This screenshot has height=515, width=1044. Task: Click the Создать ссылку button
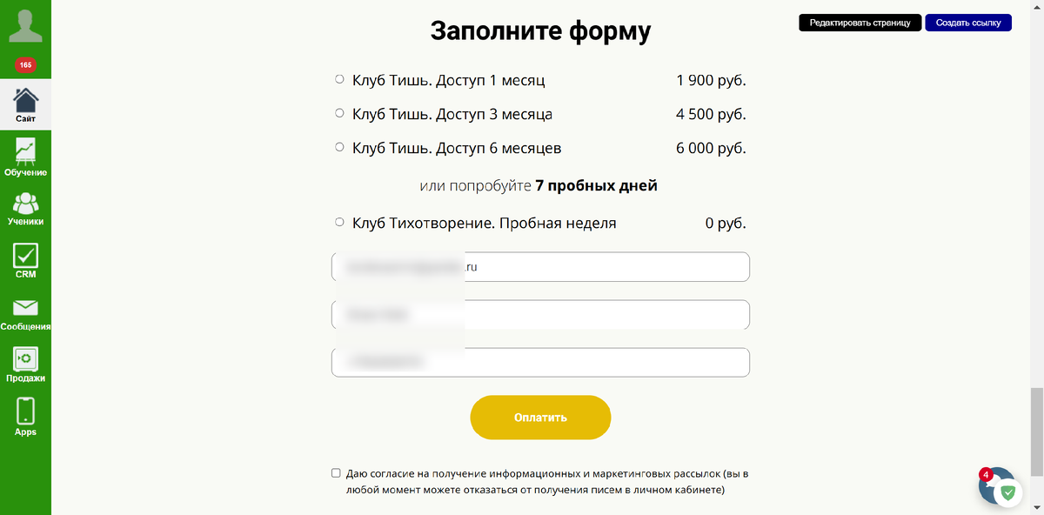(x=967, y=23)
